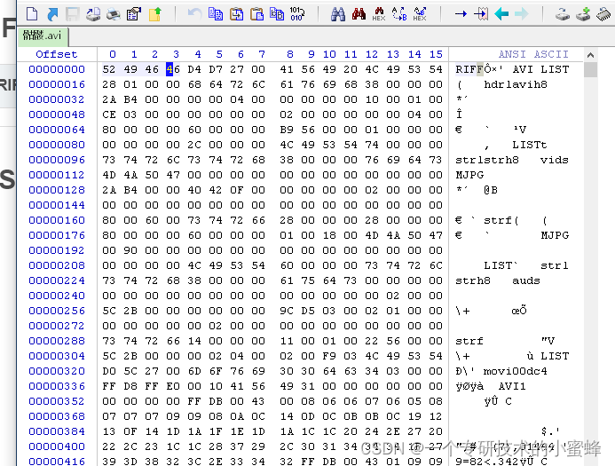
Task: Click the folder icon with green up arrow
Action: click(155, 14)
